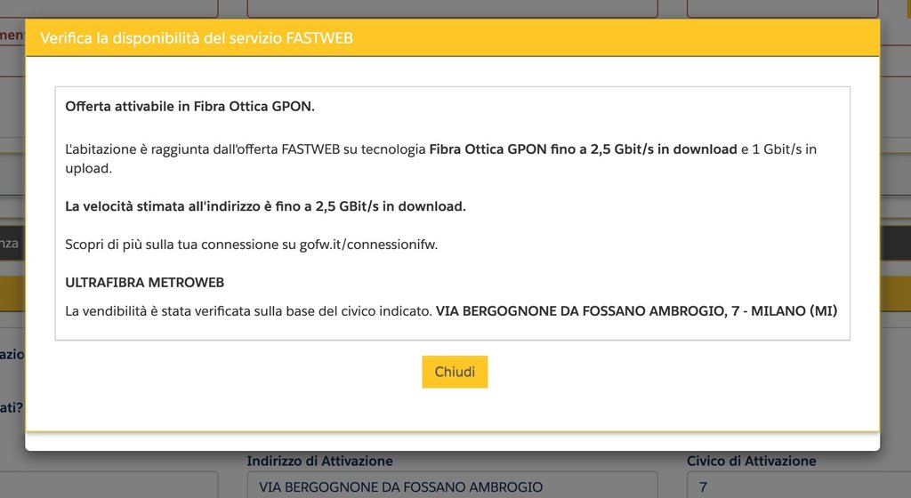Click the verified address ending in MILANO (MI)
911x498 pixels.
coord(636,311)
